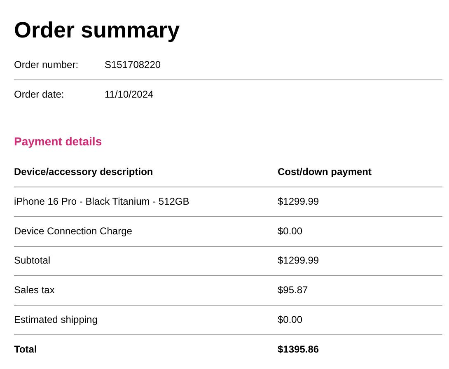Click the Order date label
449x369 pixels.
point(39,95)
